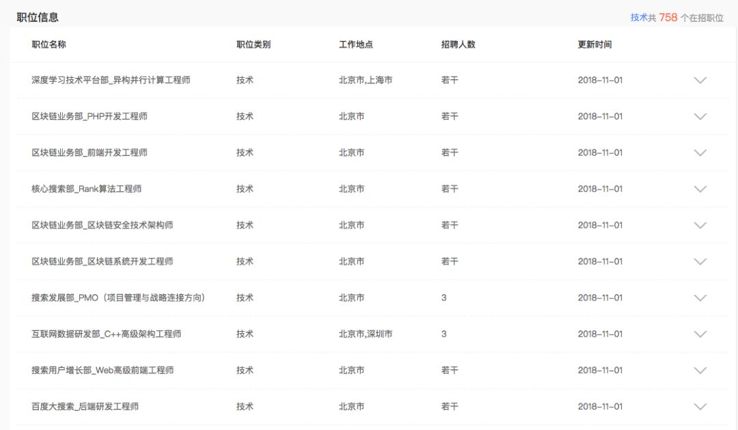Expand the 异构并行计算工程师 job row chevron
Screen dimensions: 738x430
click(x=700, y=81)
